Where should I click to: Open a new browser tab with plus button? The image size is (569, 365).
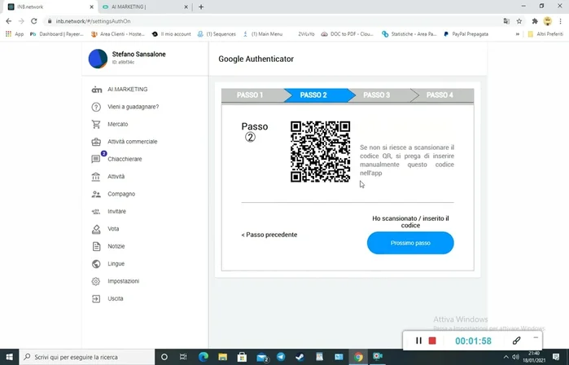(201, 7)
